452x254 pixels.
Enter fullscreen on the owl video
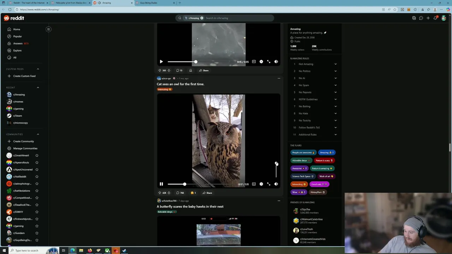pyautogui.click(x=269, y=184)
